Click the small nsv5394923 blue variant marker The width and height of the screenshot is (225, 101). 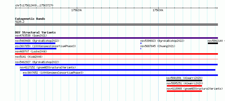click(141, 43)
